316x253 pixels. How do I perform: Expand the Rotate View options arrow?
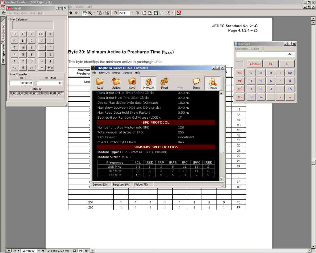pyautogui.click(x=173, y=13)
